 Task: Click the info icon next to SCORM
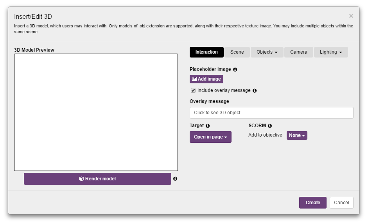pos(270,126)
